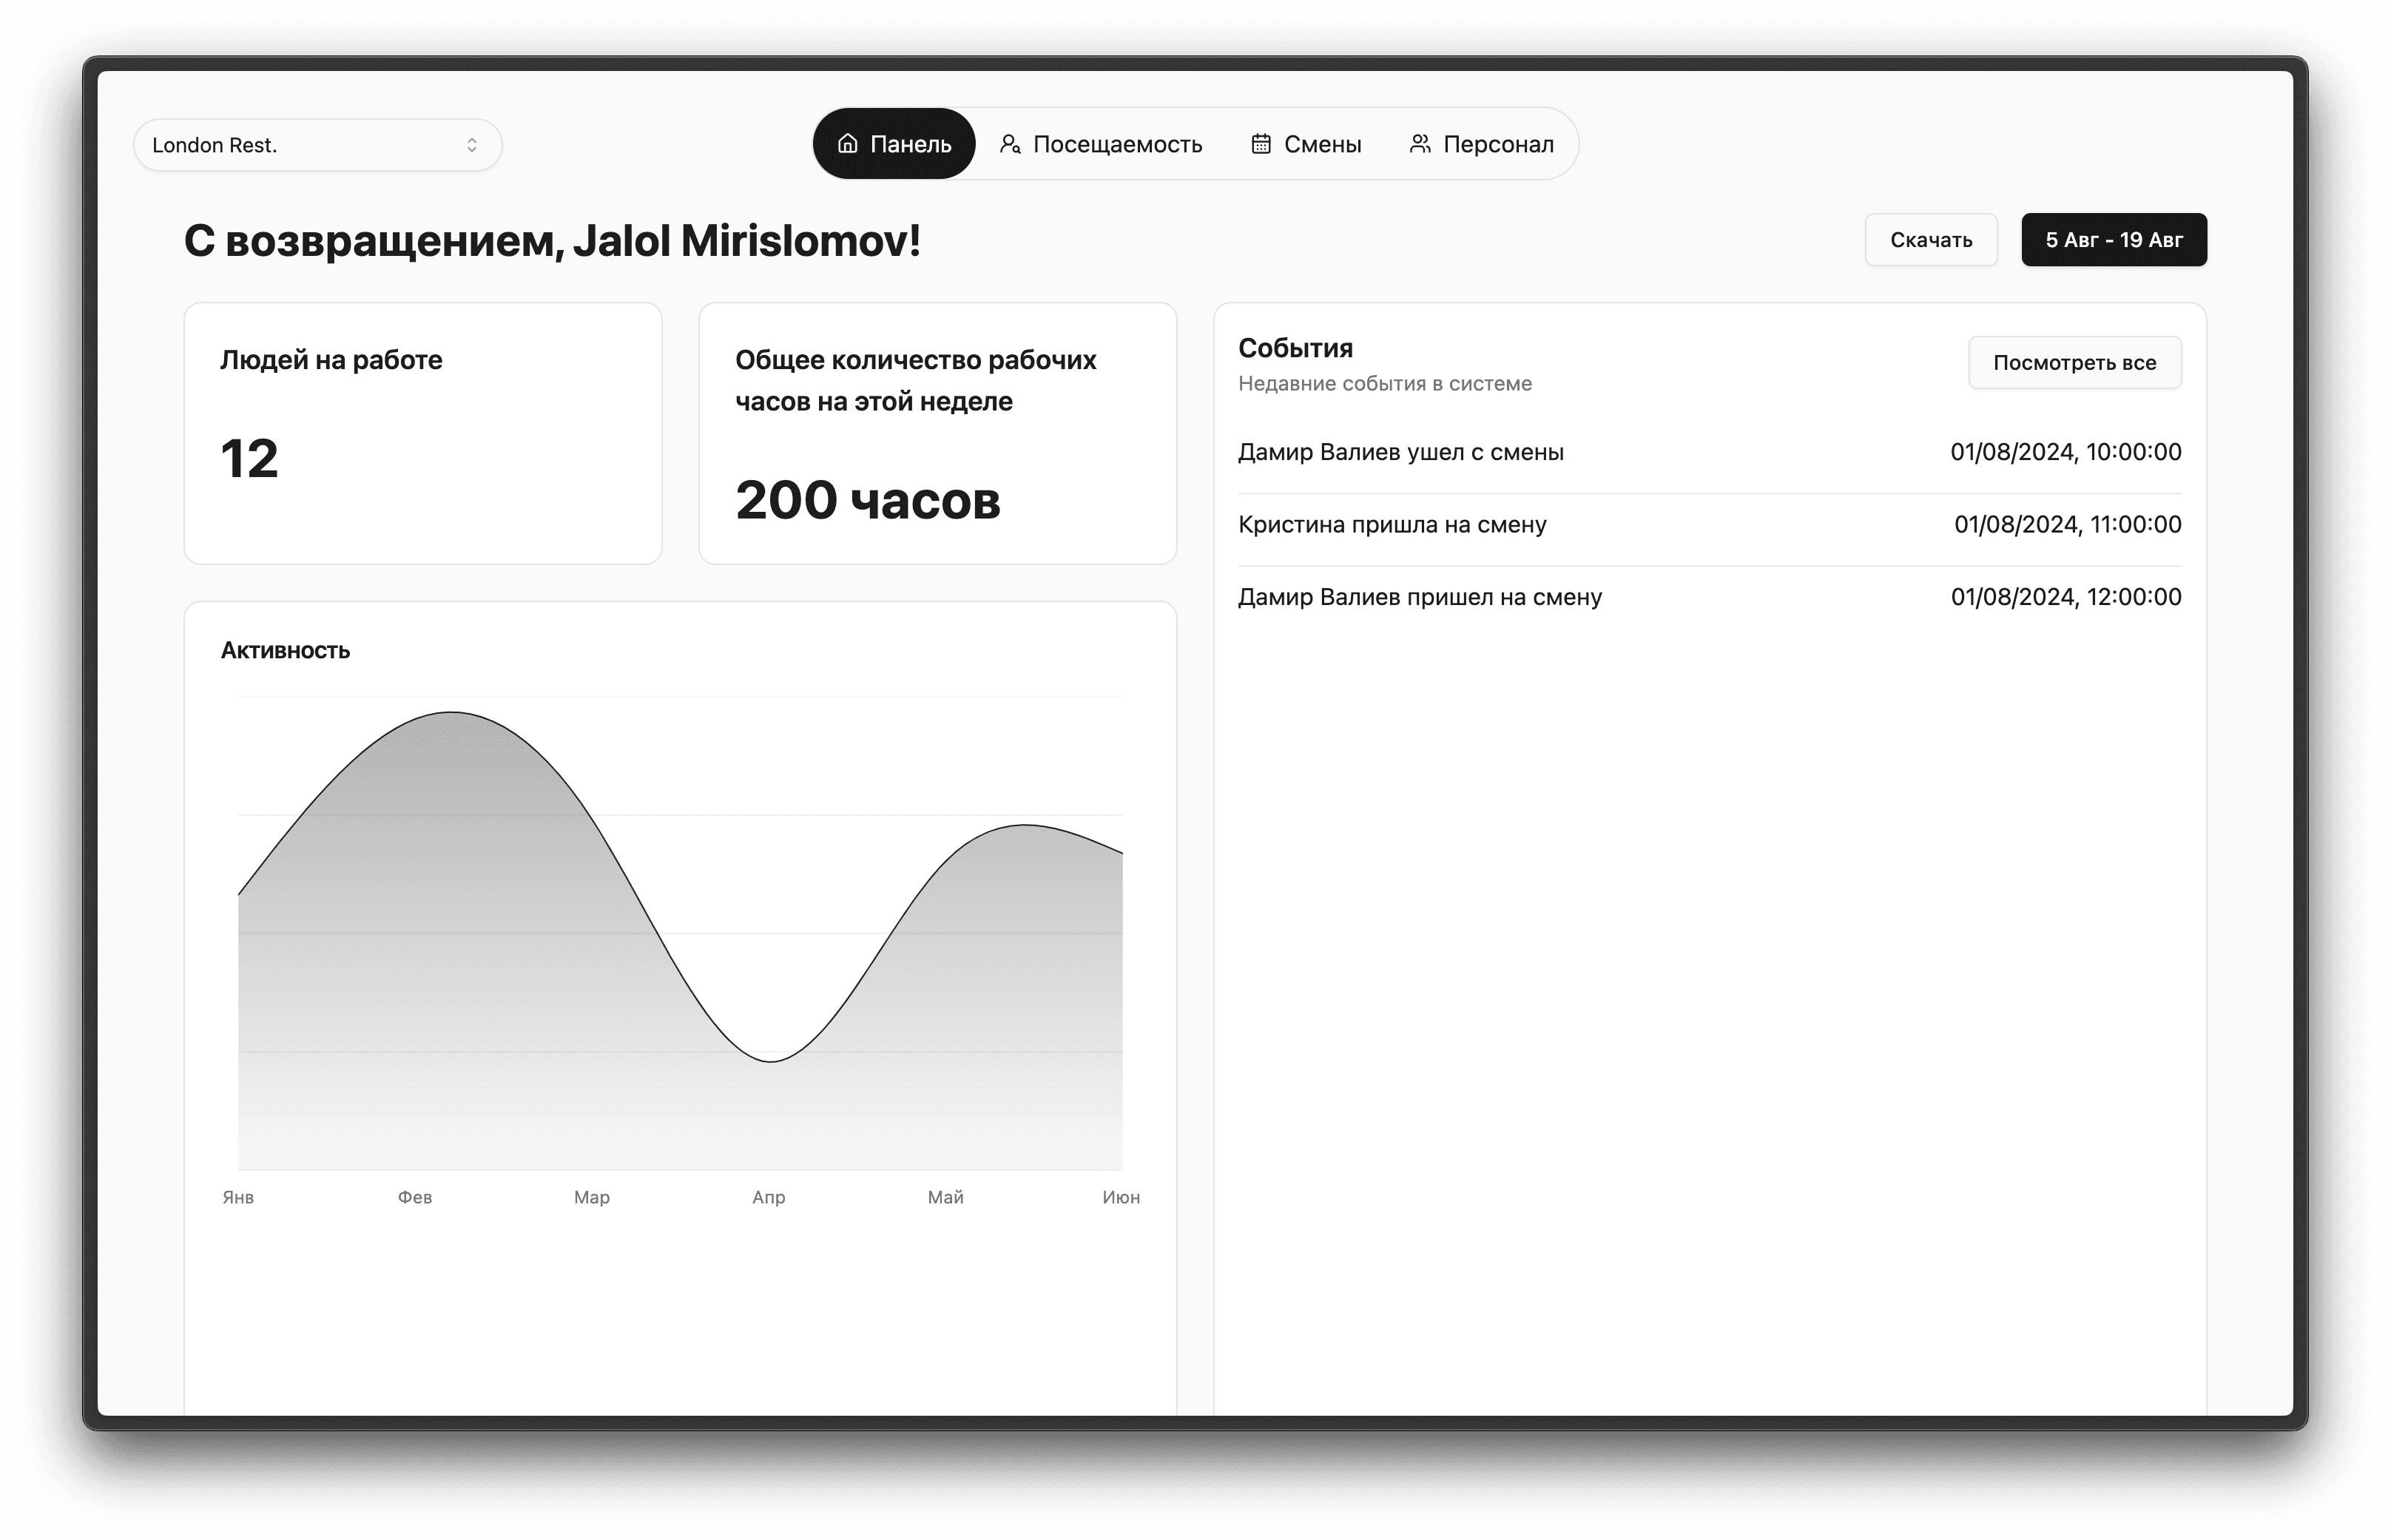This screenshot has height=1540, width=2391.
Task: Click the 'С возвращением, Jalol Mirislomov!' heading
Action: point(552,241)
